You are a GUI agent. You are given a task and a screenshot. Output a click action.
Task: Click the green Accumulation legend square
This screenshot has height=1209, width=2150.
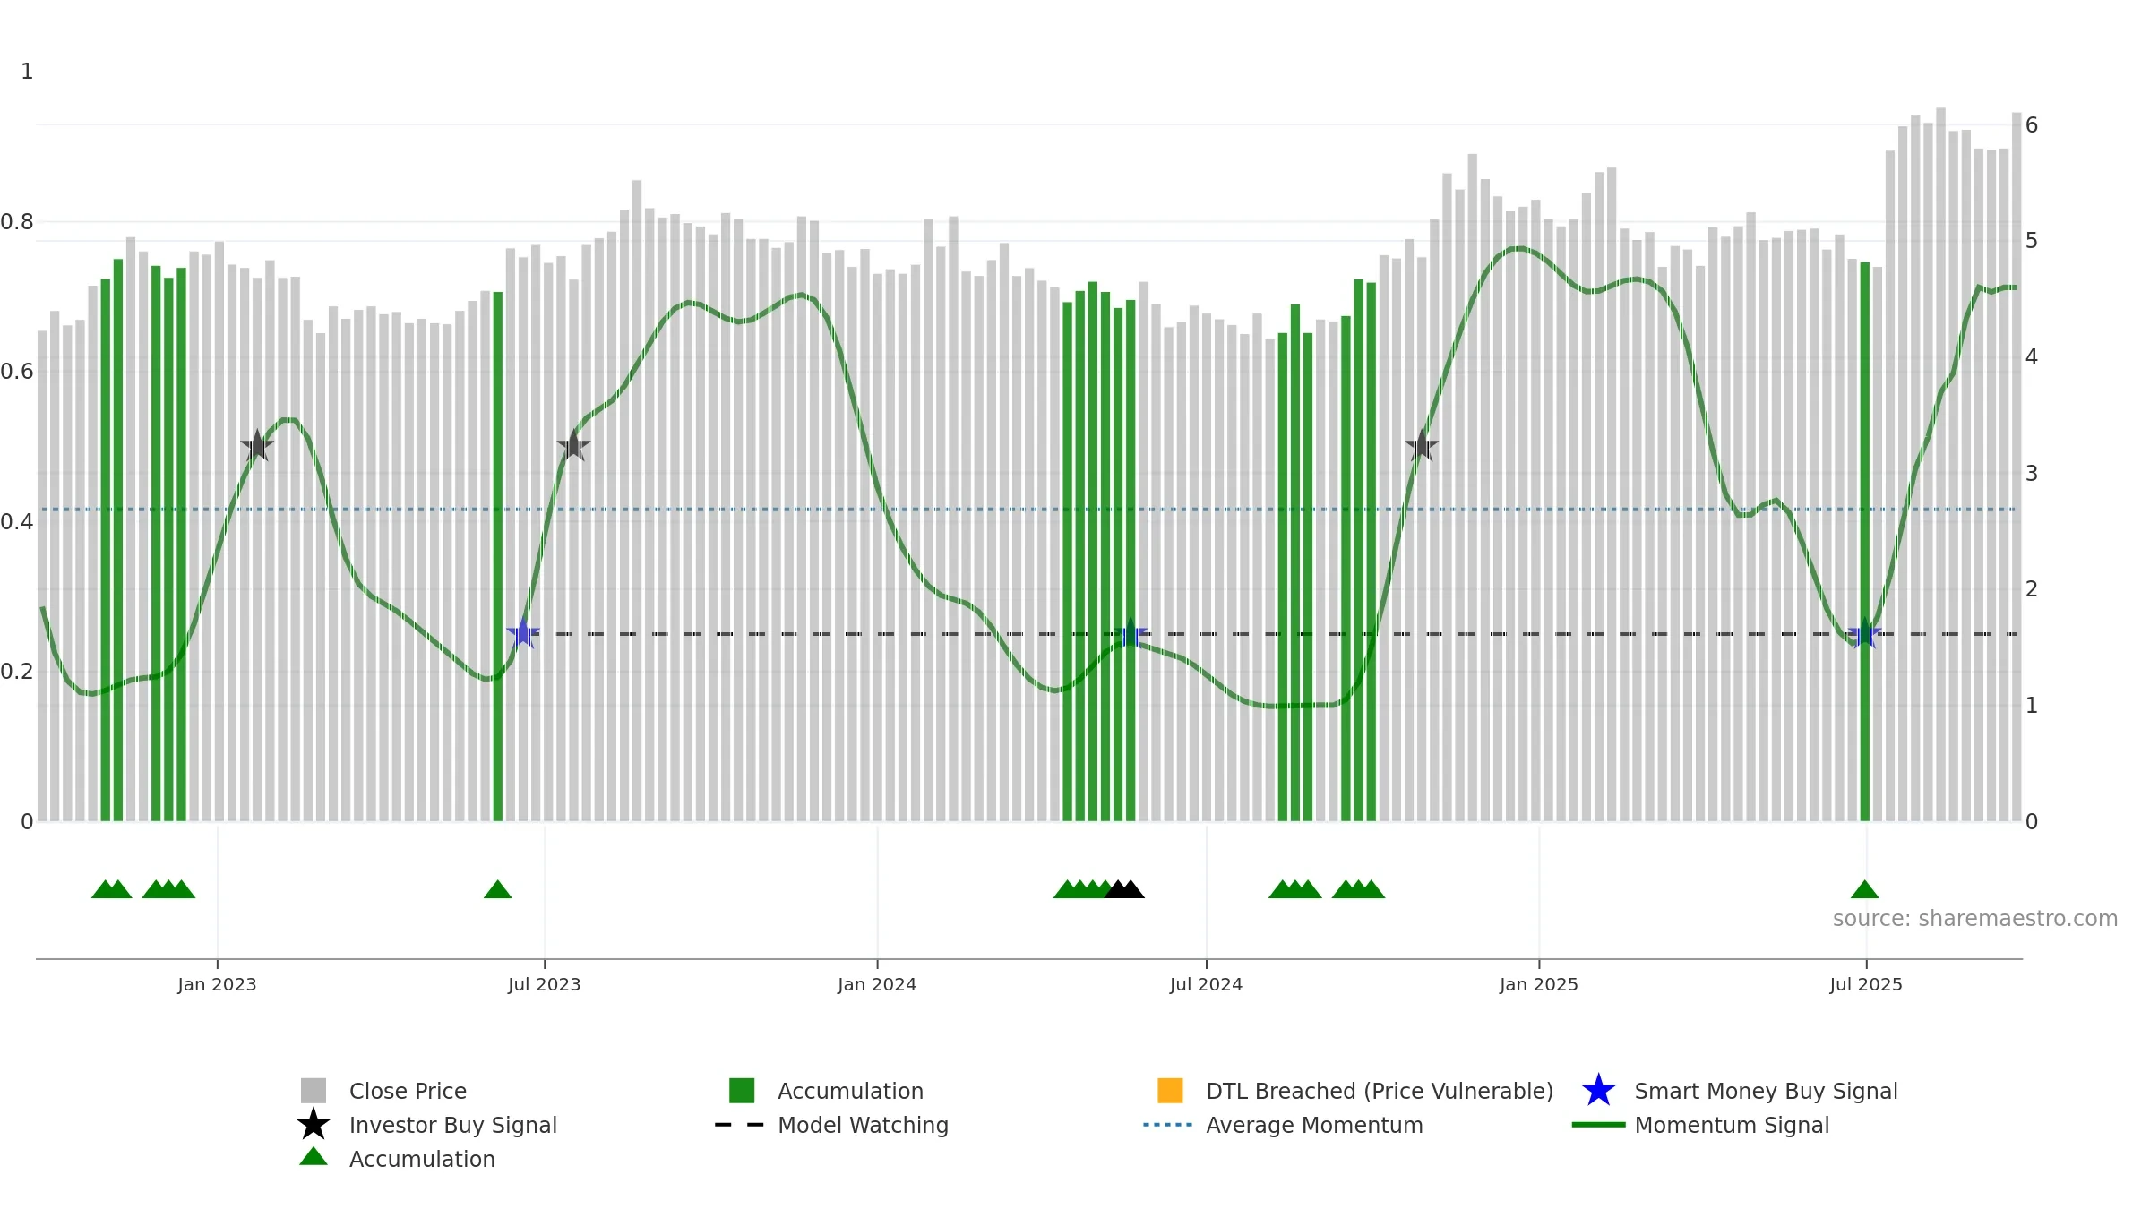click(742, 1091)
